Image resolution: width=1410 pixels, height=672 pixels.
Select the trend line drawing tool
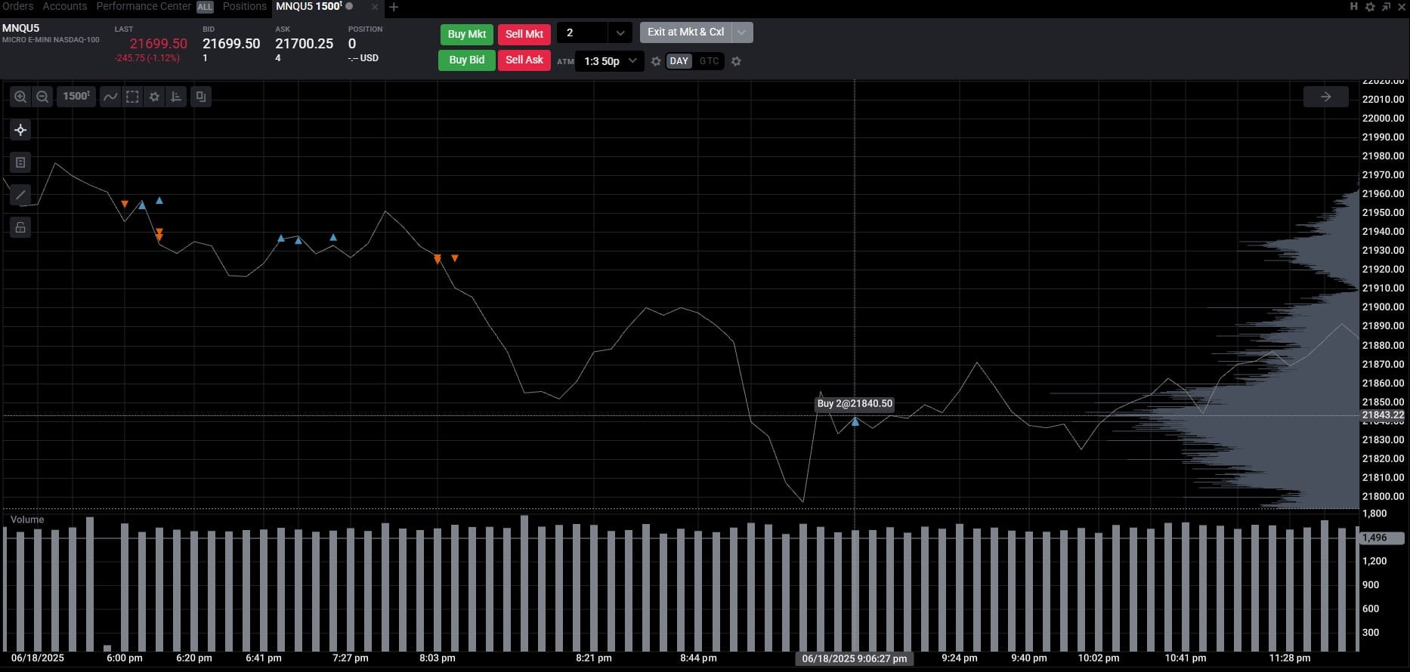pyautogui.click(x=20, y=195)
